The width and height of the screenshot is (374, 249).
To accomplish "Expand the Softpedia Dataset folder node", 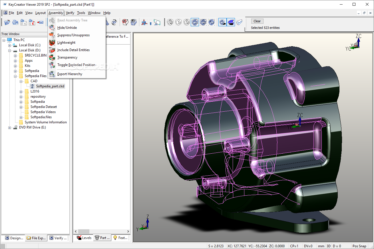I will point(21,107).
